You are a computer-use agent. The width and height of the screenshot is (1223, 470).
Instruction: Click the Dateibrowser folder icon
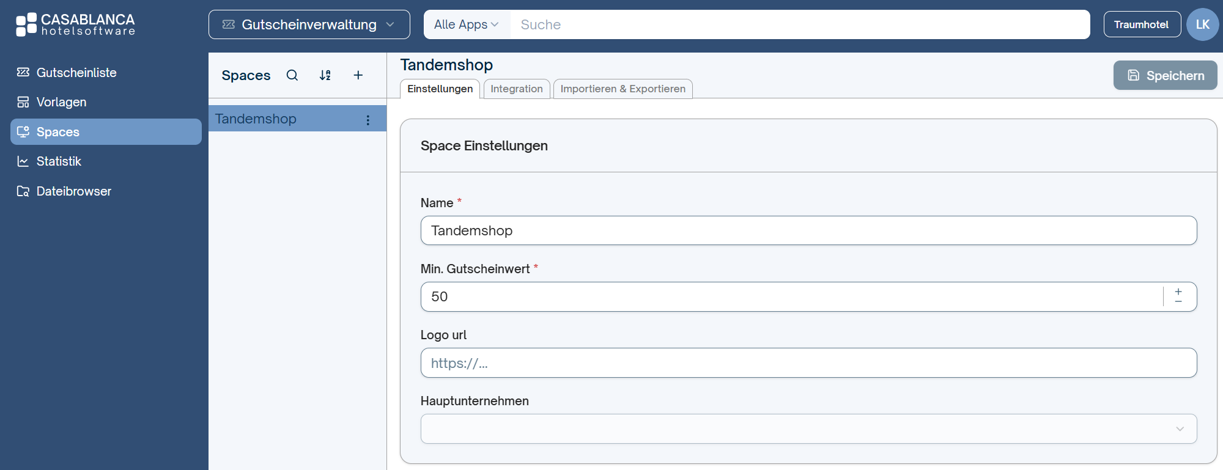[x=23, y=191]
